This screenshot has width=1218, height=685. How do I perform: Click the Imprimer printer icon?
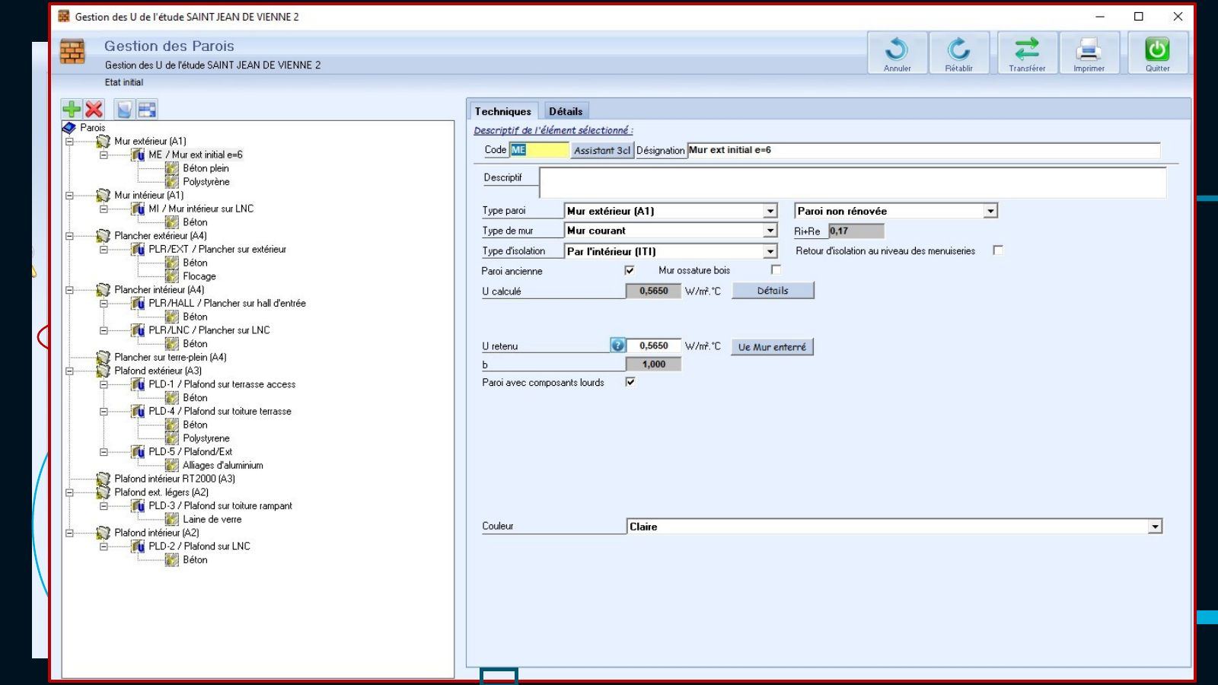(1089, 49)
